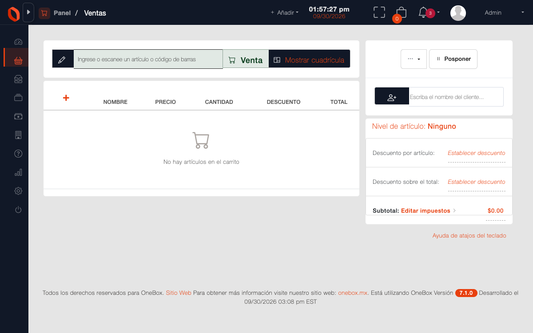
Task: Click the Ninguno item level link
Action: (x=442, y=127)
